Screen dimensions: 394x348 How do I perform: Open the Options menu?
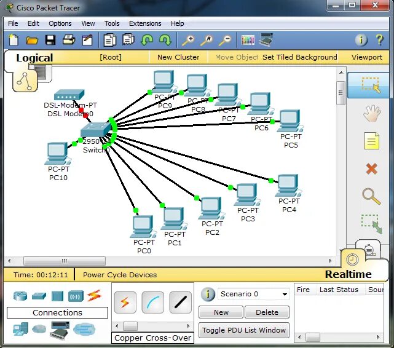click(60, 23)
